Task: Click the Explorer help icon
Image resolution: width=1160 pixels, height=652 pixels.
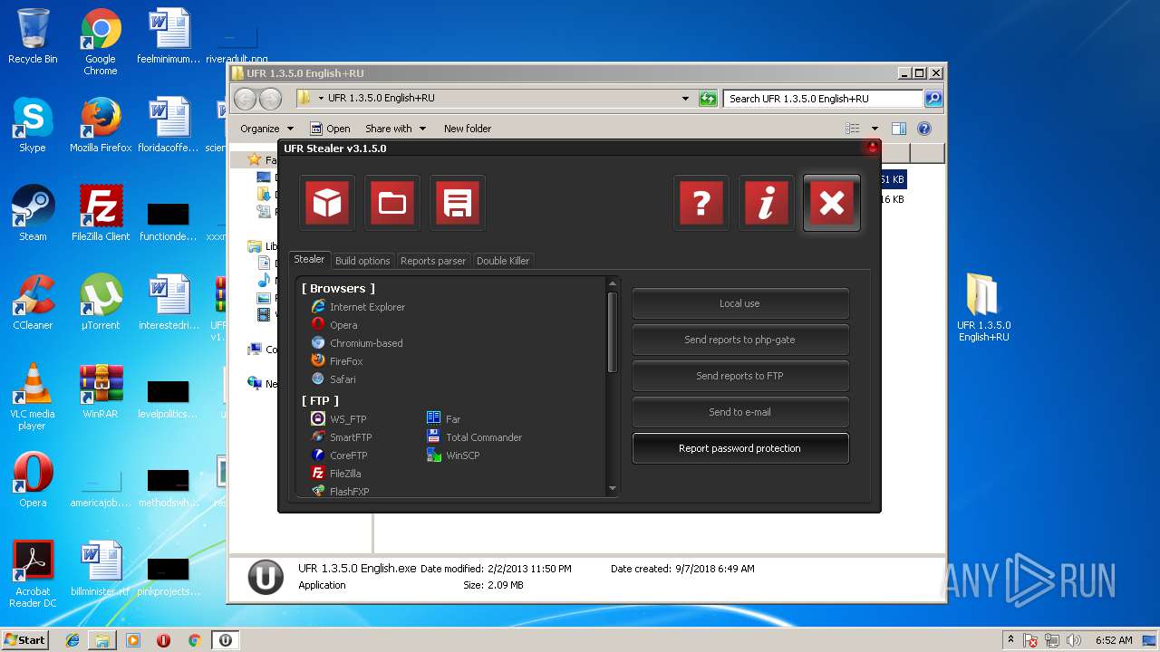Action: [924, 129]
